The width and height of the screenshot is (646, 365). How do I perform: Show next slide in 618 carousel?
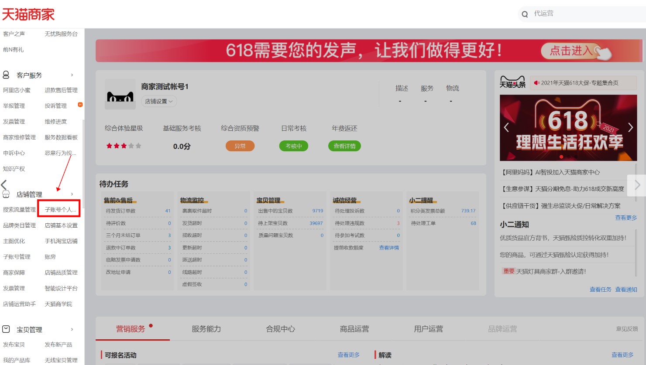point(630,127)
